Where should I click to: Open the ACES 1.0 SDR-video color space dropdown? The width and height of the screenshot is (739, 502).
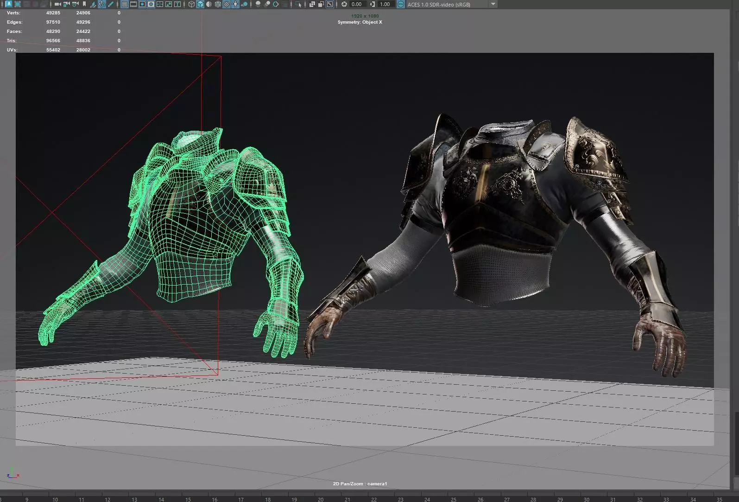coord(452,4)
